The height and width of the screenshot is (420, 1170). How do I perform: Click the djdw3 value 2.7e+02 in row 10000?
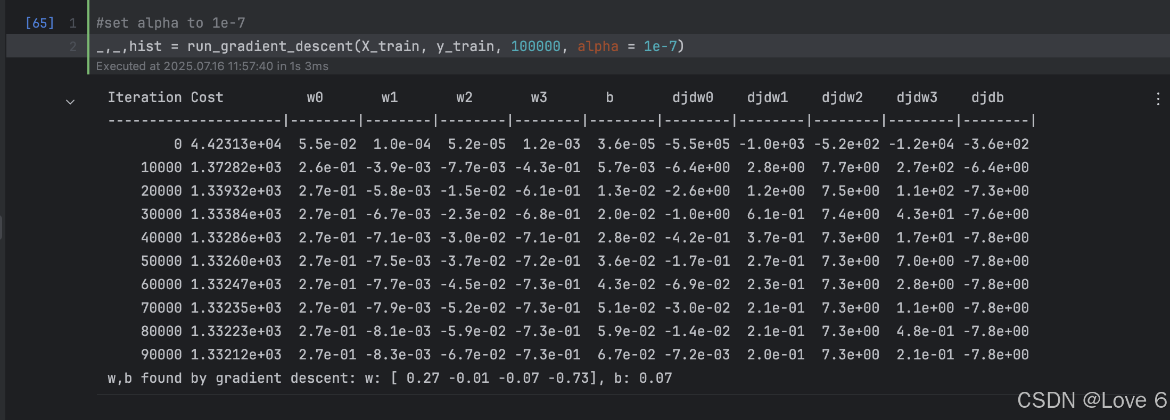(x=925, y=167)
